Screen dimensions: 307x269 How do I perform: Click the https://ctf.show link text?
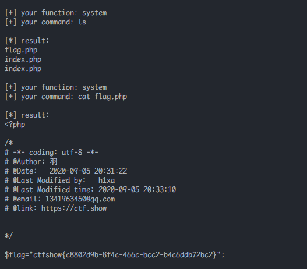click(x=74, y=208)
